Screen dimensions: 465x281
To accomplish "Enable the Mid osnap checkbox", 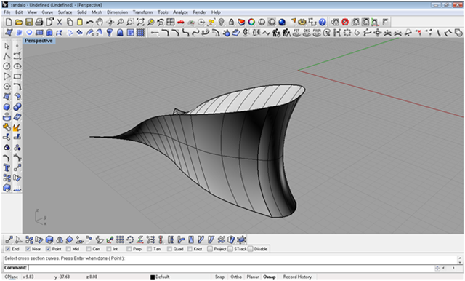I will (x=68, y=249).
